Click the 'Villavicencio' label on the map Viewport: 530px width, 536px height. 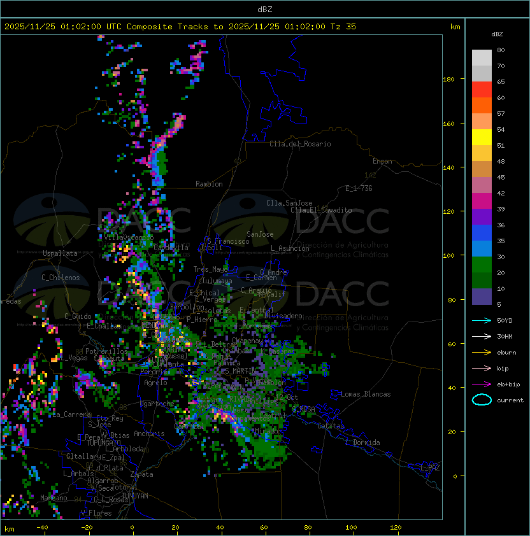pyautogui.click(x=129, y=237)
